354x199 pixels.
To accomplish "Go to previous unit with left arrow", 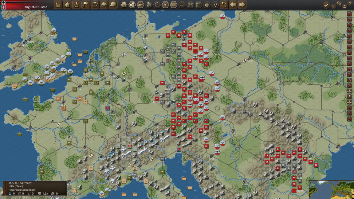I will click(x=233, y=5).
